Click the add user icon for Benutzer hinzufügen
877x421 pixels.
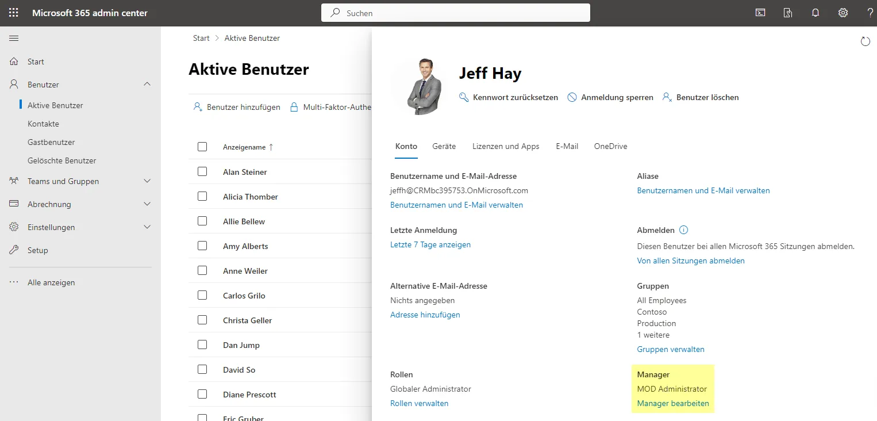[198, 107]
